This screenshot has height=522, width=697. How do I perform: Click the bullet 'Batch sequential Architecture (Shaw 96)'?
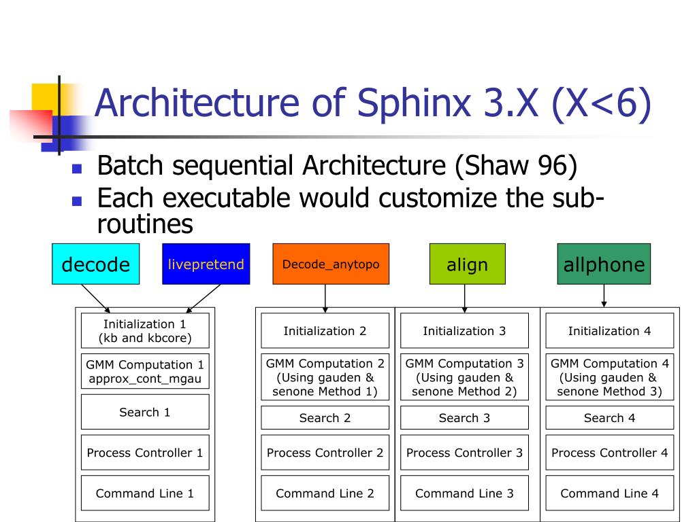pyautogui.click(x=337, y=166)
